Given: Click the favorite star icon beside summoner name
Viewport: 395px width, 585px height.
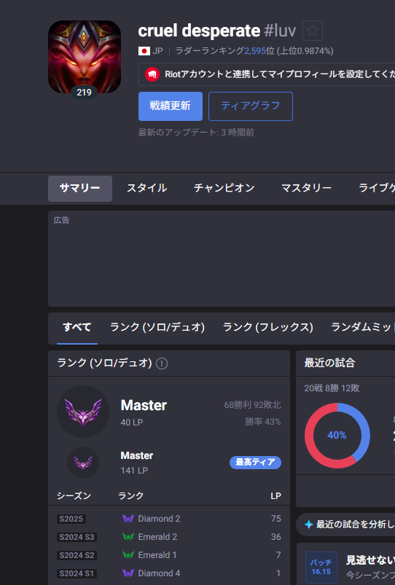Looking at the screenshot, I should [x=313, y=30].
